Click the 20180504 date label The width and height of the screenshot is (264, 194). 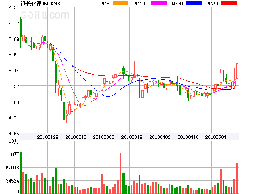pyautogui.click(x=216, y=137)
